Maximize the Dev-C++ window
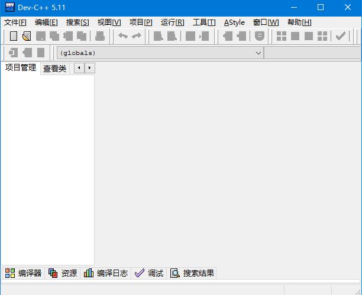362x295 pixels. (321, 7)
